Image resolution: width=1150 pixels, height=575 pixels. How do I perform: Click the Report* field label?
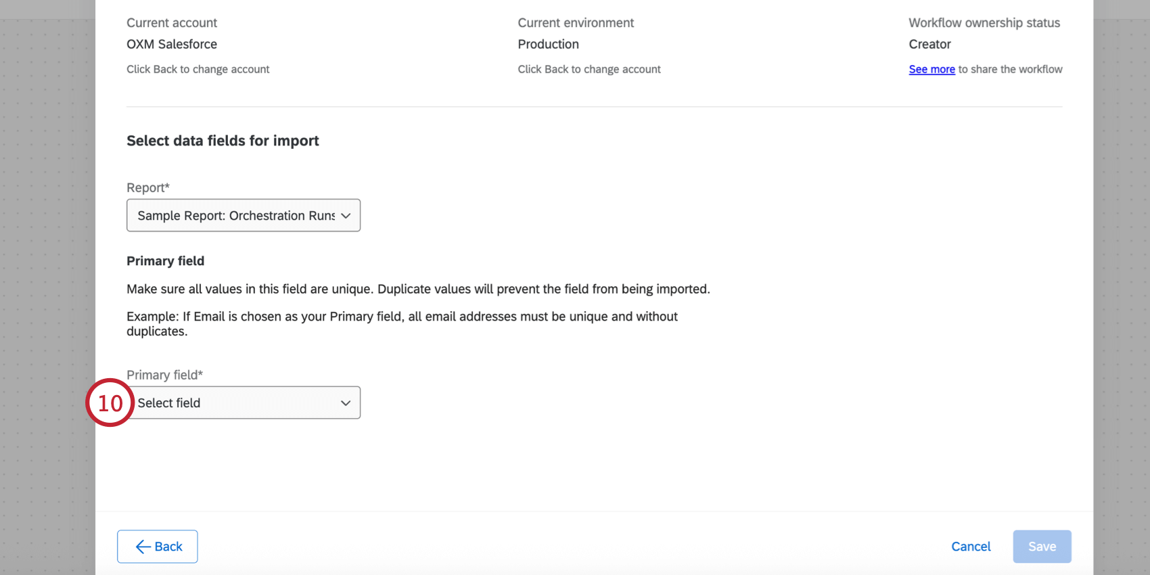[x=147, y=187]
